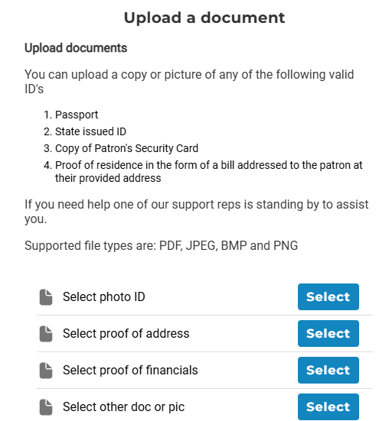The width and height of the screenshot is (389, 421).
Task: Click 'Copy of Patron's Security Card' item
Action: point(126,148)
